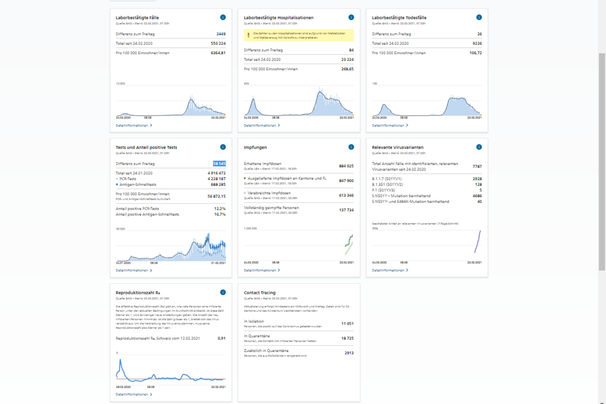The width and height of the screenshot is (606, 404).
Task: Click the Impfungen card heading
Action: click(x=256, y=147)
